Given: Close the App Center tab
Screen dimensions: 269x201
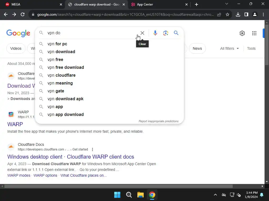Looking at the screenshot, I should [187, 4].
